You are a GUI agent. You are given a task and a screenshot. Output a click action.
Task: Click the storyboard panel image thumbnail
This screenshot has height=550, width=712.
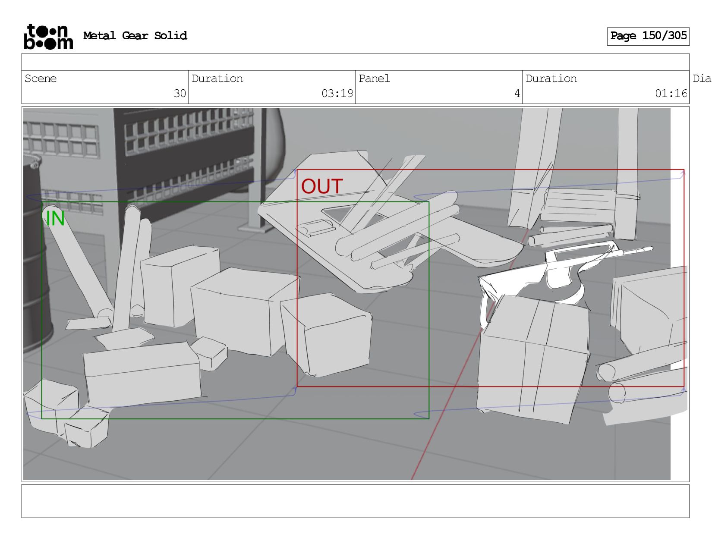coord(355,294)
